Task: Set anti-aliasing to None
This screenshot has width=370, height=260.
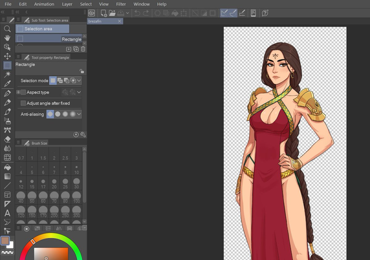Action: pos(50,114)
